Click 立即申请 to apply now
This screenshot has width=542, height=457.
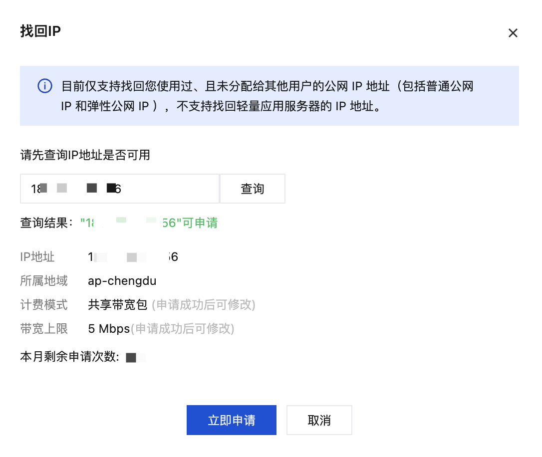(231, 420)
